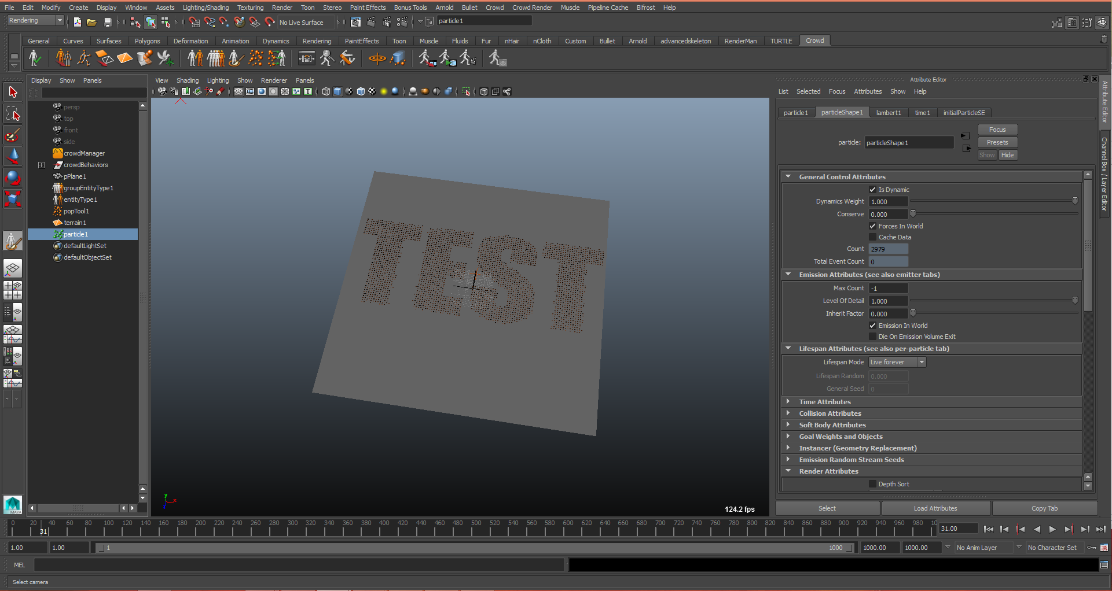Image resolution: width=1112 pixels, height=591 pixels.
Task: Select the Scale tool in toolbox
Action: click(13, 199)
